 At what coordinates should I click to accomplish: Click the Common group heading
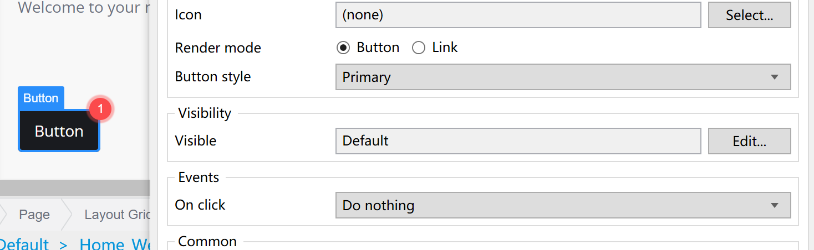(207, 242)
